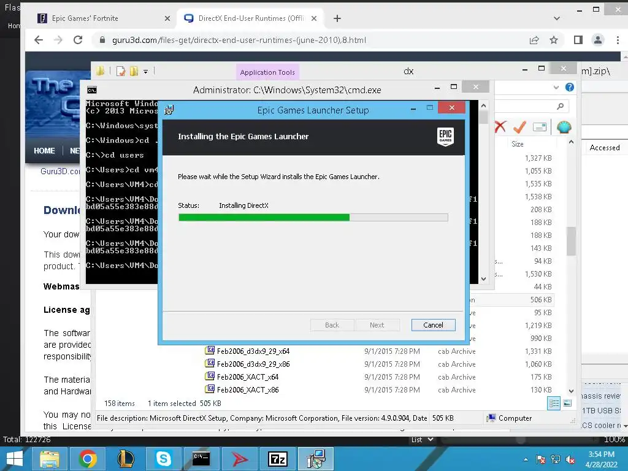The height and width of the screenshot is (471, 628).
Task: Click the scroll down arrow in the cmd window
Action: coord(483,279)
